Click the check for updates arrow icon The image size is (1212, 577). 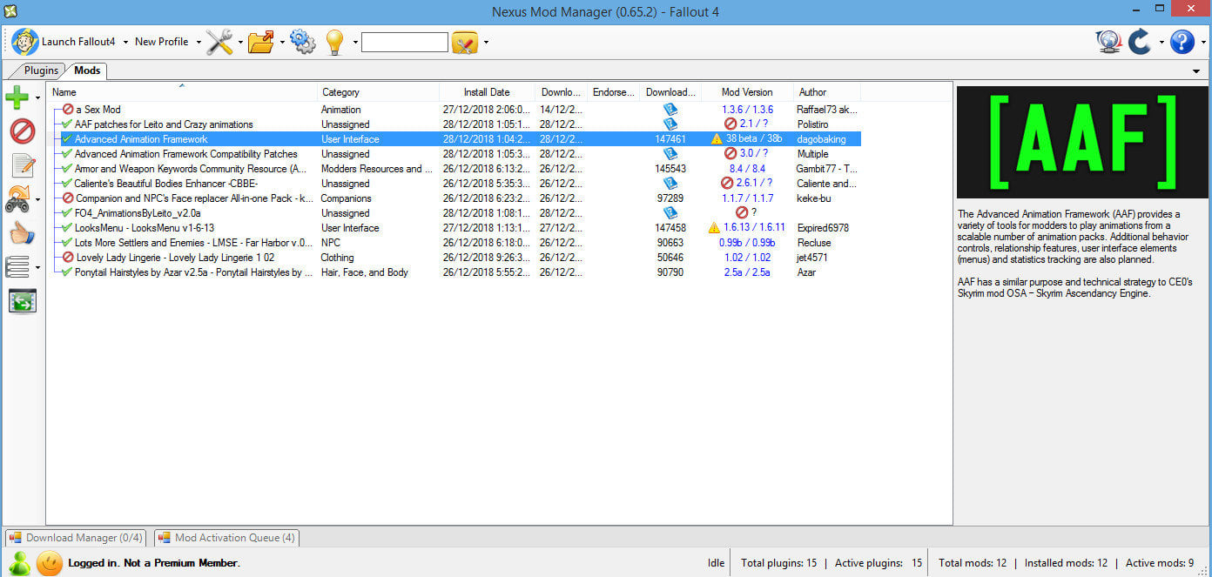pyautogui.click(x=1140, y=42)
